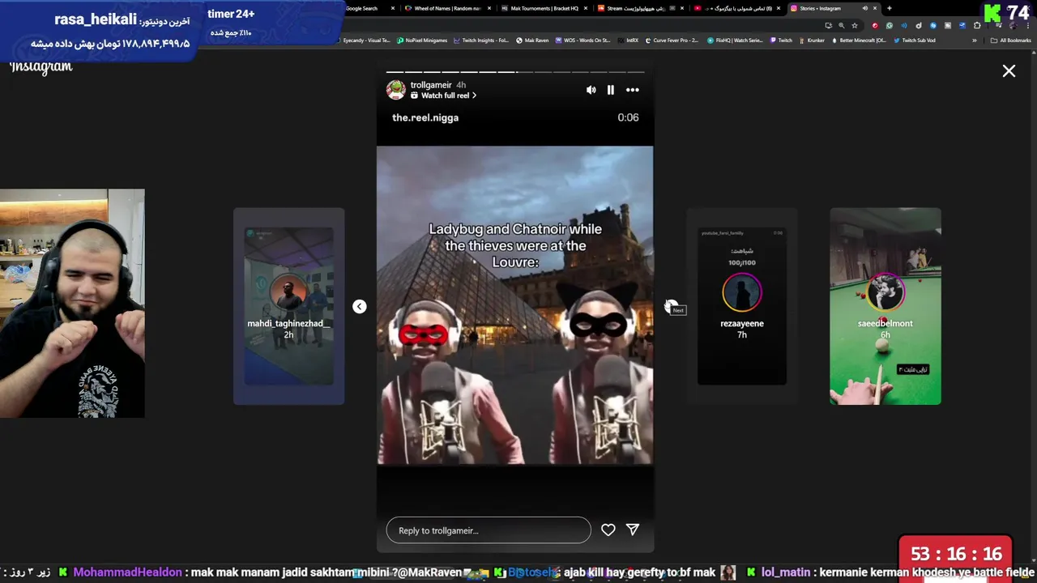Image resolution: width=1037 pixels, height=583 pixels.
Task: Open the Twitch Insights bookmark
Action: [x=481, y=40]
